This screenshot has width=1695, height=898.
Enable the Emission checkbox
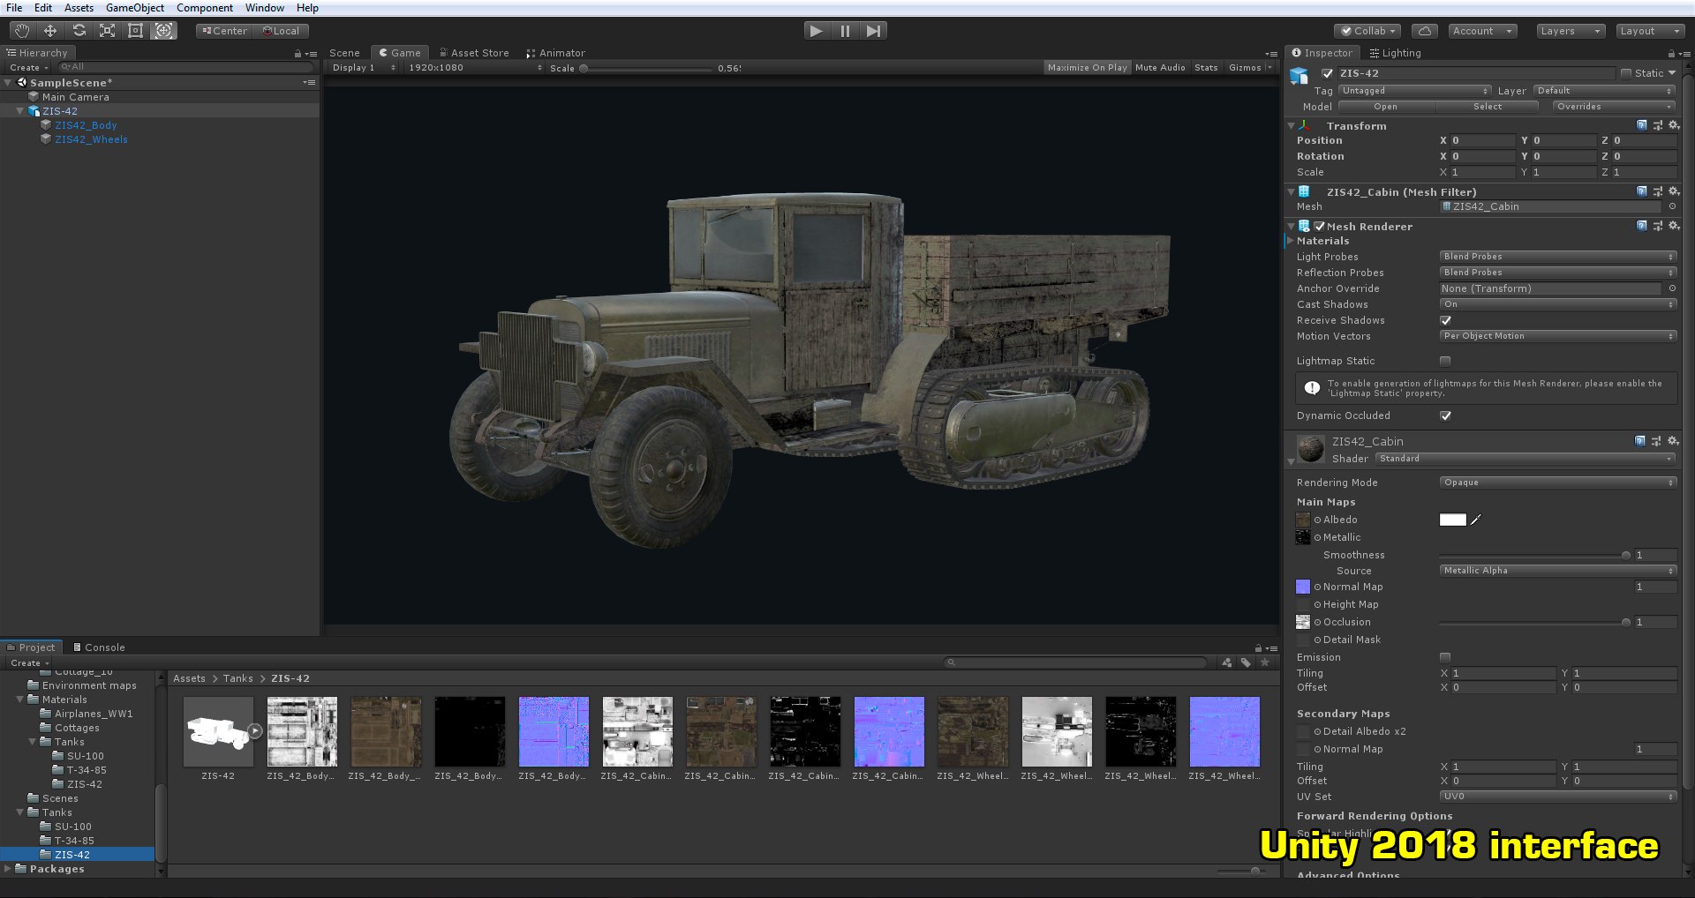coord(1445,657)
